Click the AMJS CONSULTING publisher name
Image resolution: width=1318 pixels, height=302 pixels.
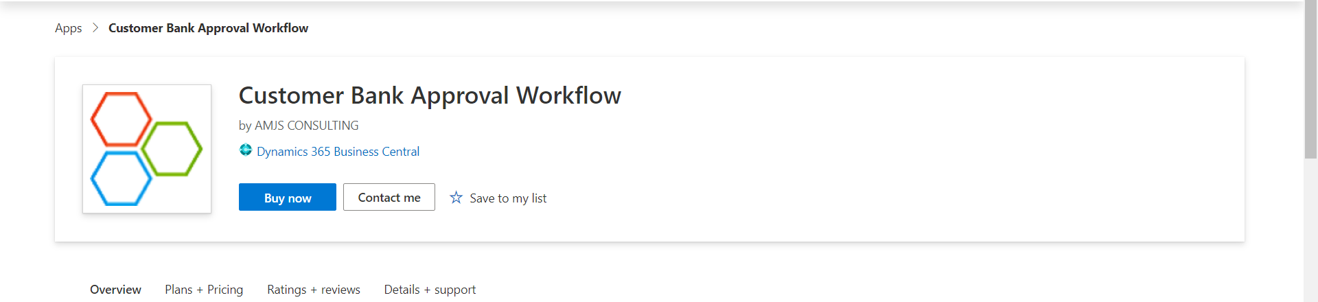tap(307, 126)
